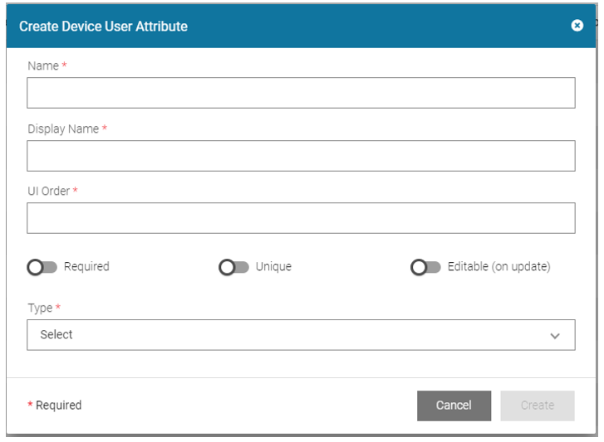
Task: Open the Type Select dropdown
Action: click(301, 335)
